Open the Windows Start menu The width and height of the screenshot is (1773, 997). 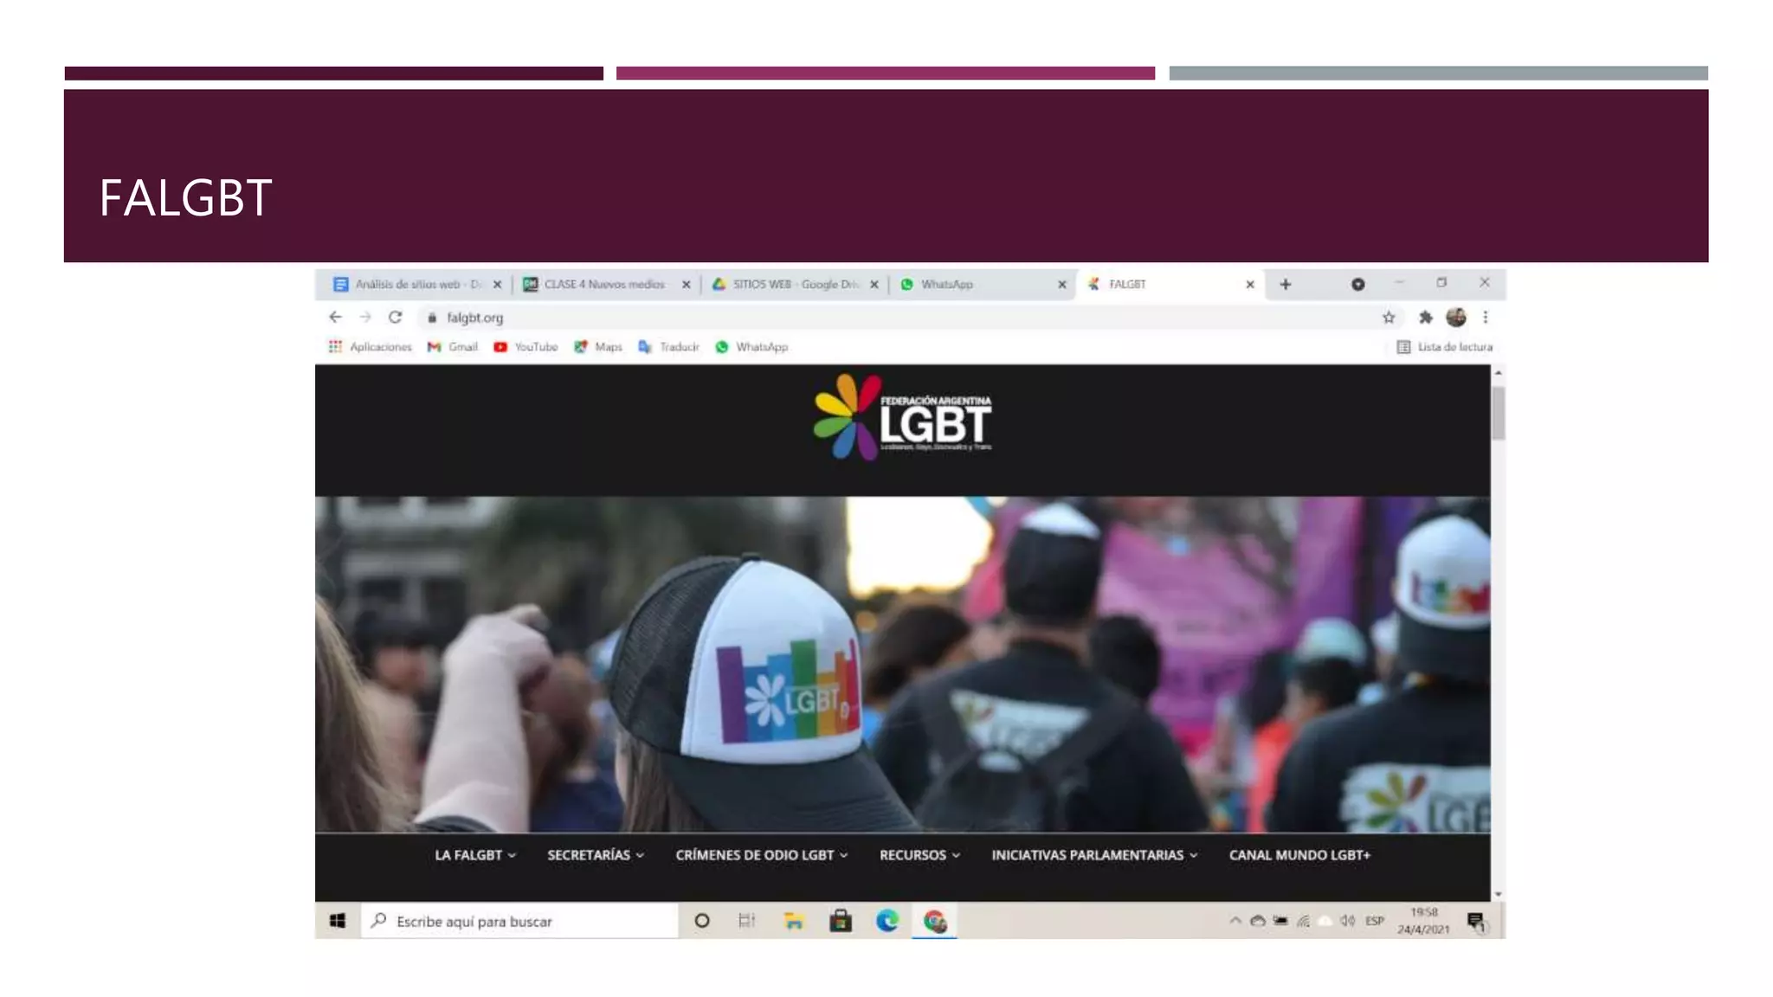coord(338,921)
